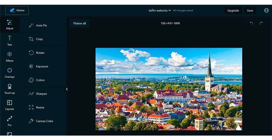Open the Overlays panel
The image size is (272, 140).
10,73
